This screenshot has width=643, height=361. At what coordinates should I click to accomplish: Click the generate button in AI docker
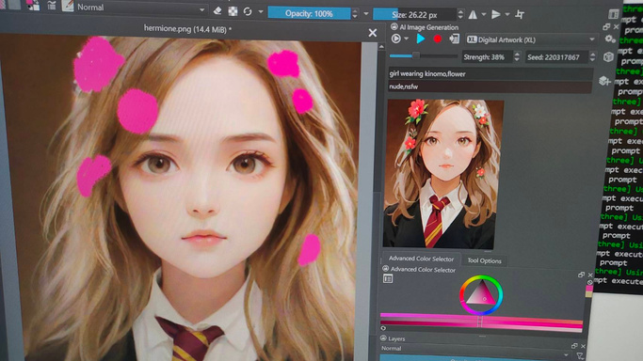(x=395, y=39)
